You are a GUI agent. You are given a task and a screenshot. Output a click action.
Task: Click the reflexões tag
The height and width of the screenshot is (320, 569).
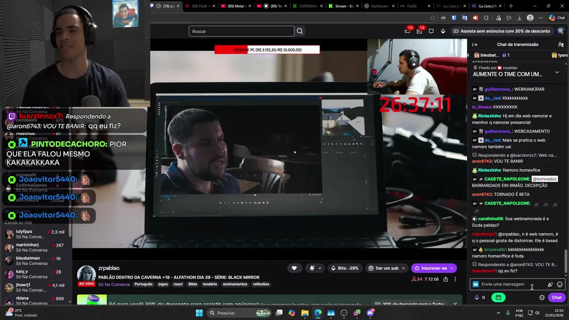pyautogui.click(x=261, y=284)
